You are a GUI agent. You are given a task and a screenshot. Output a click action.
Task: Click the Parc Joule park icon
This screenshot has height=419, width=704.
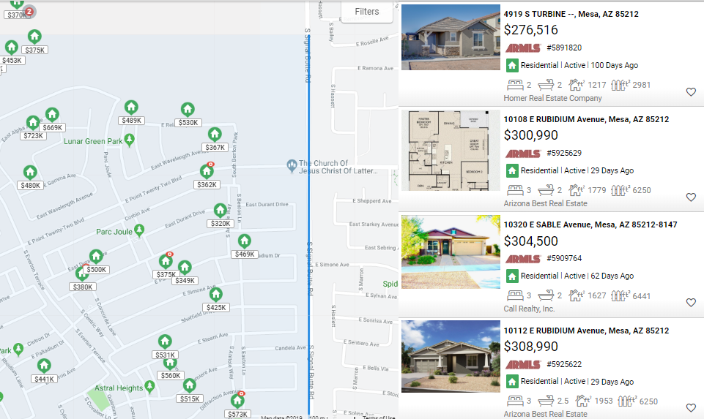[139, 231]
